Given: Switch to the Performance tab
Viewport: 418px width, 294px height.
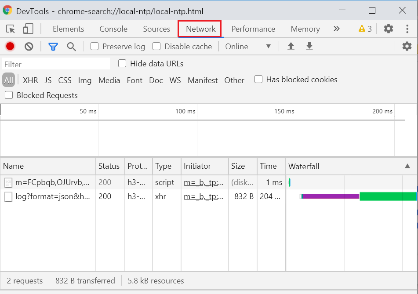Looking at the screenshot, I should [x=253, y=29].
